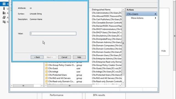This screenshot has height=99, width=176.
Task: Click user class cell of CN=krbtgt row
Action: coord(78,71)
